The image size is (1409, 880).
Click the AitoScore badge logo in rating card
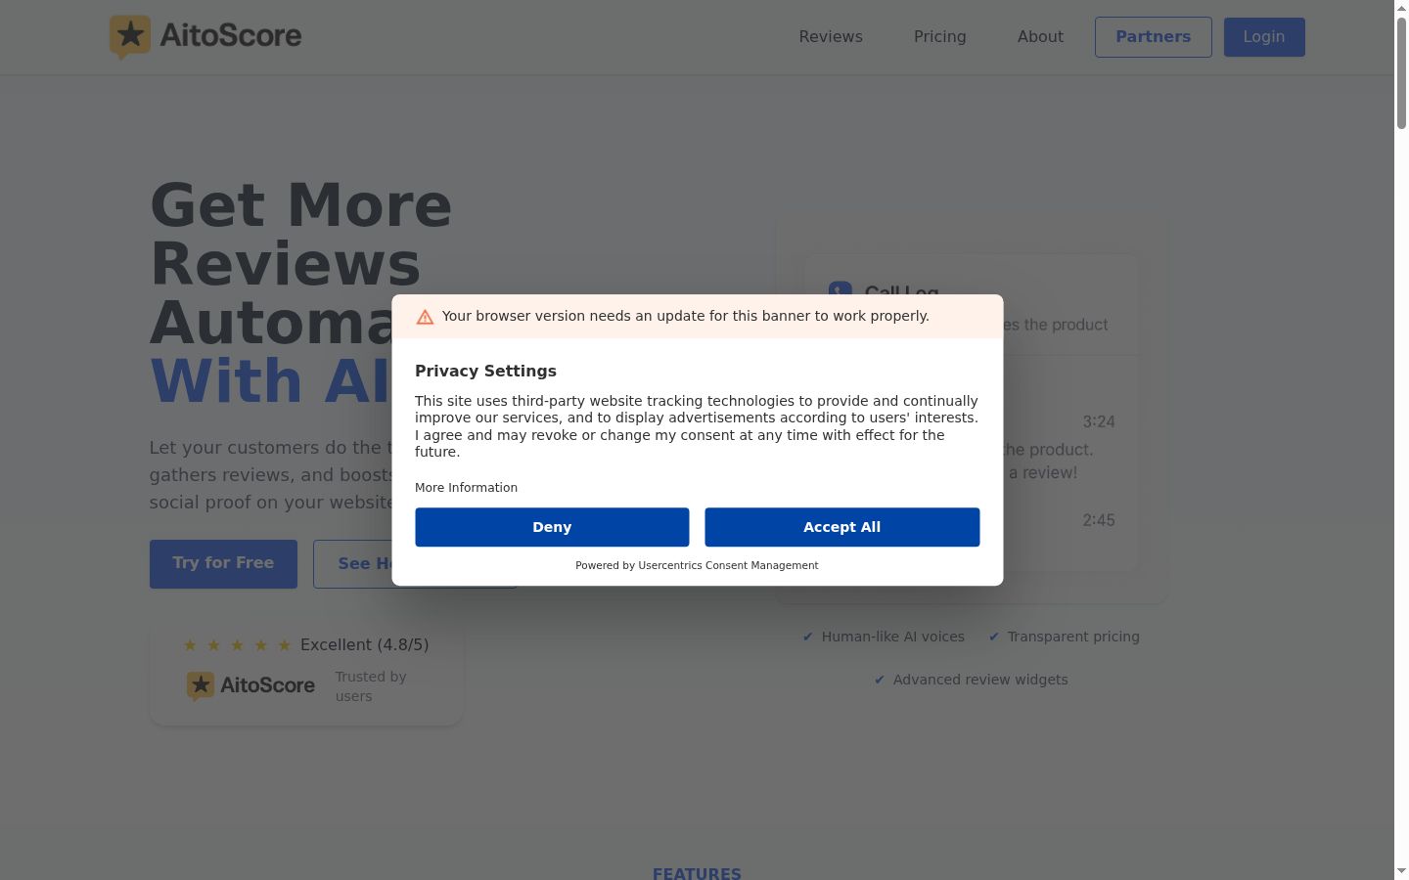[251, 685]
